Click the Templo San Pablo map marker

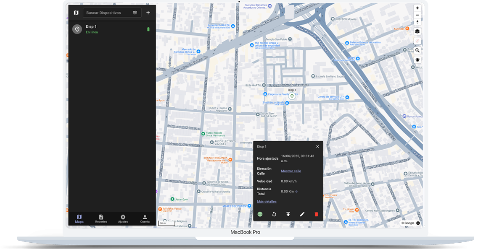[290, 39]
